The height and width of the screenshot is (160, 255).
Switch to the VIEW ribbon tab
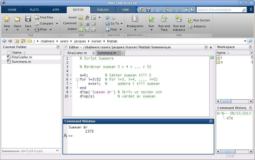[x=125, y=10]
